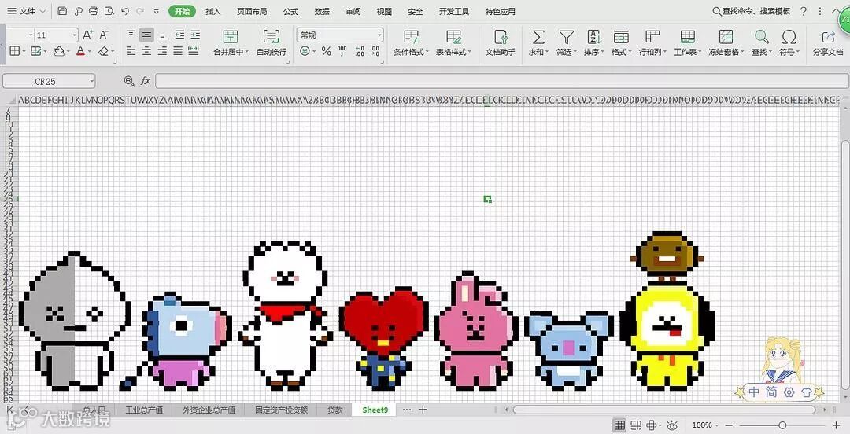The image size is (850, 434).
Task: Click the percent style icon
Action: [327, 51]
